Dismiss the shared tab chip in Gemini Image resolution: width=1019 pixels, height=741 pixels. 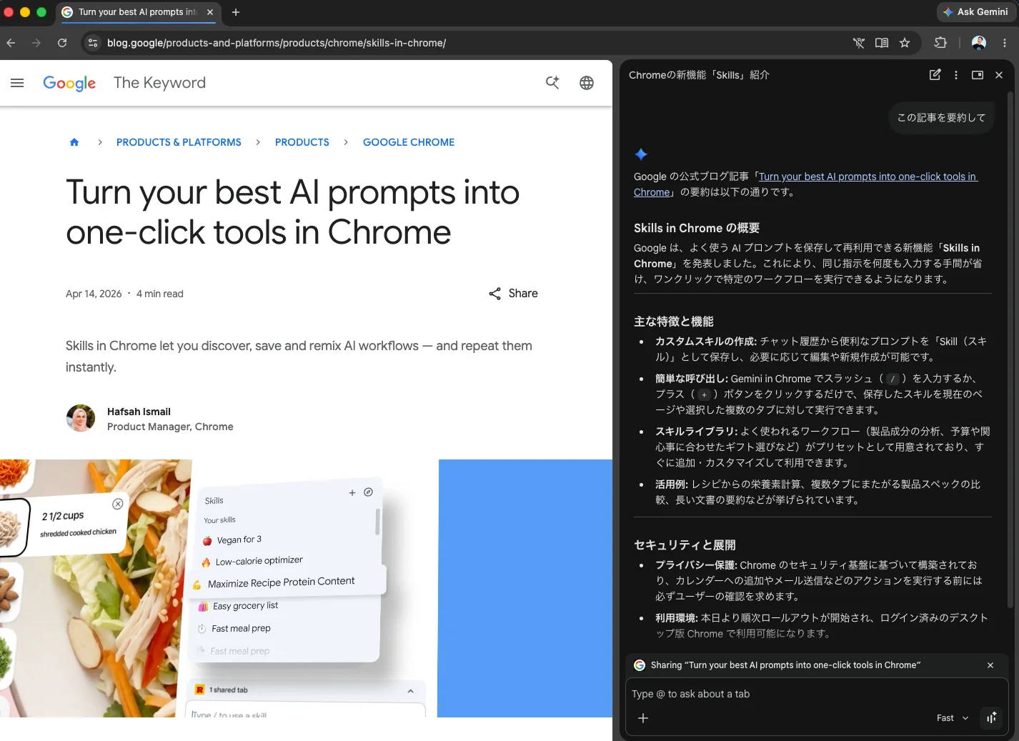(x=990, y=665)
